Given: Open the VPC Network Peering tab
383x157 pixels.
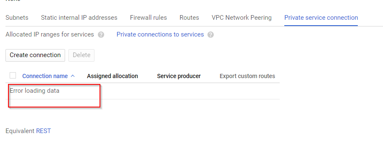Looking at the screenshot, I should coord(241,18).
